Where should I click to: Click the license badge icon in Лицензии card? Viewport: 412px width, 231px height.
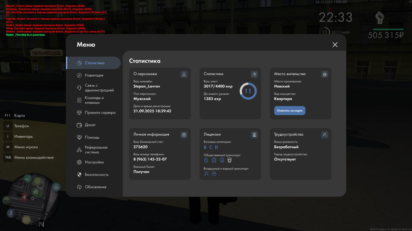pyautogui.click(x=254, y=135)
